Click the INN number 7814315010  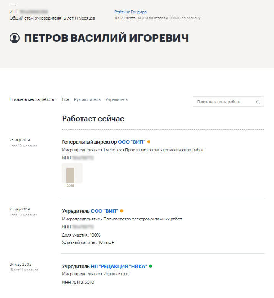[x=78, y=282]
